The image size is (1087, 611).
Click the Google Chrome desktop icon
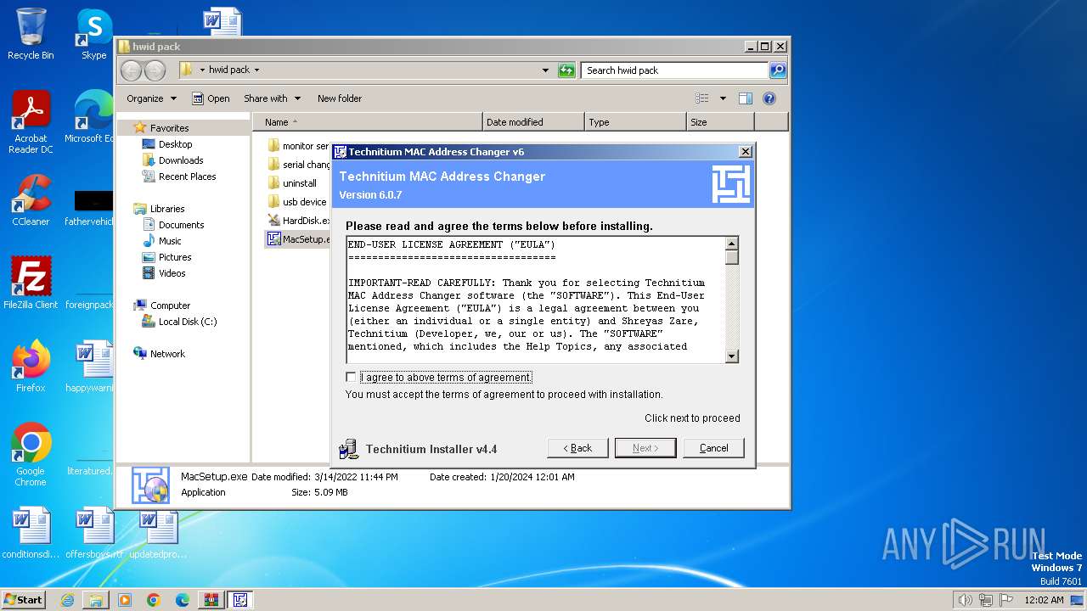(x=31, y=455)
